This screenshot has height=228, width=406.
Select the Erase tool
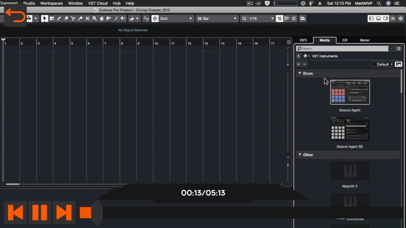[x=66, y=18]
